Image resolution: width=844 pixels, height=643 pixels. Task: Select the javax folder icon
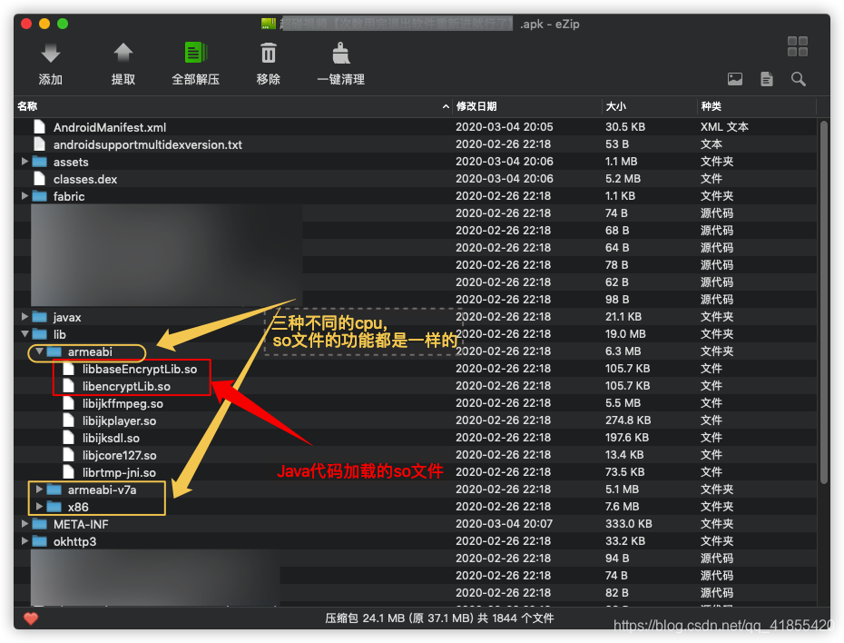point(39,317)
